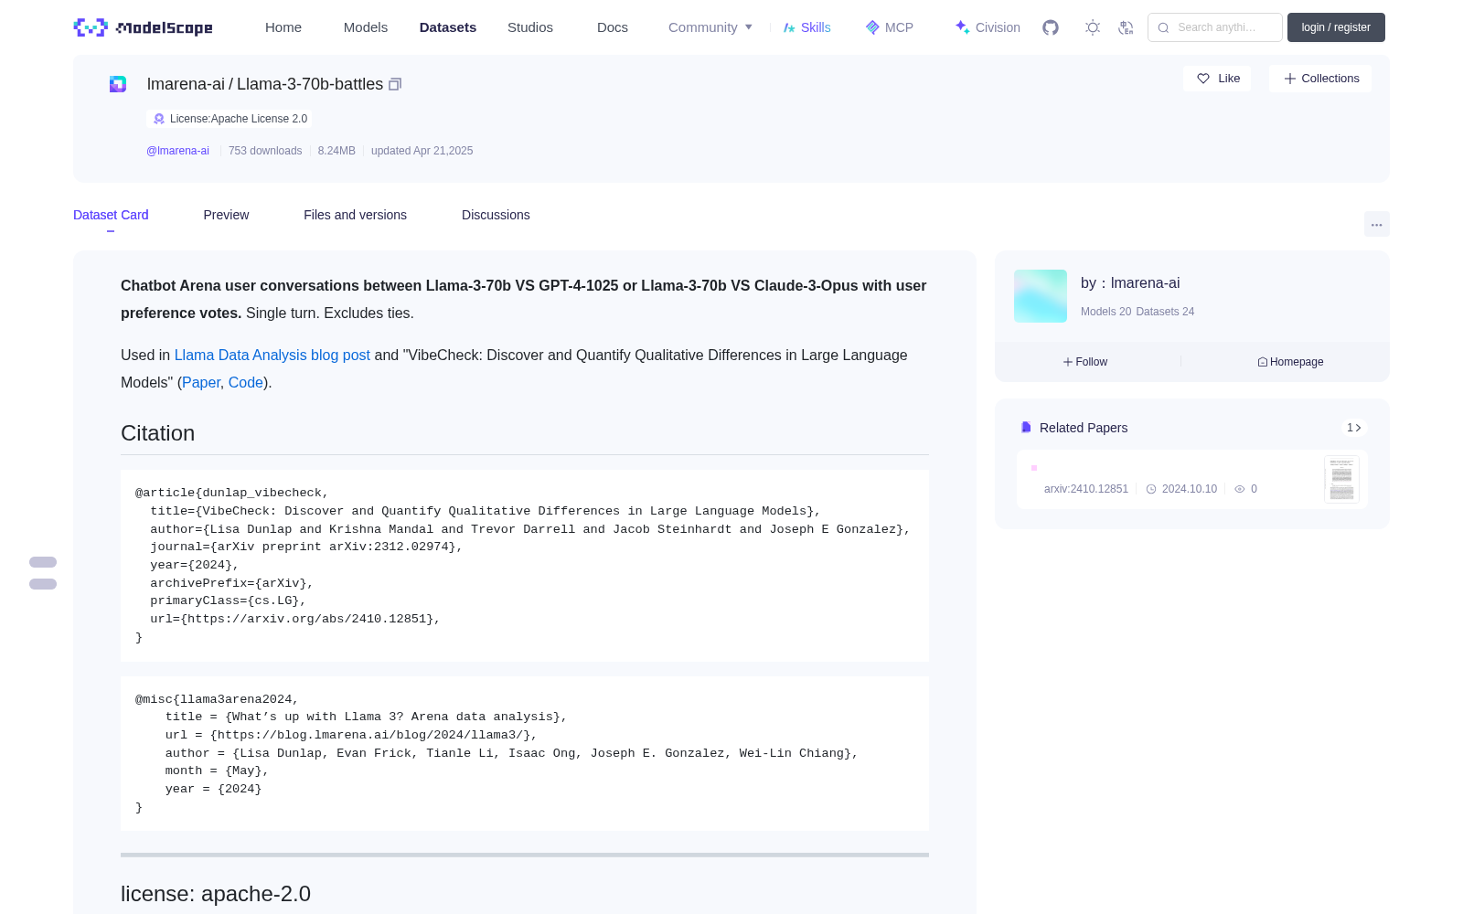The height and width of the screenshot is (914, 1463).
Task: Click the Datasets 24 count text
Action: click(x=1165, y=312)
